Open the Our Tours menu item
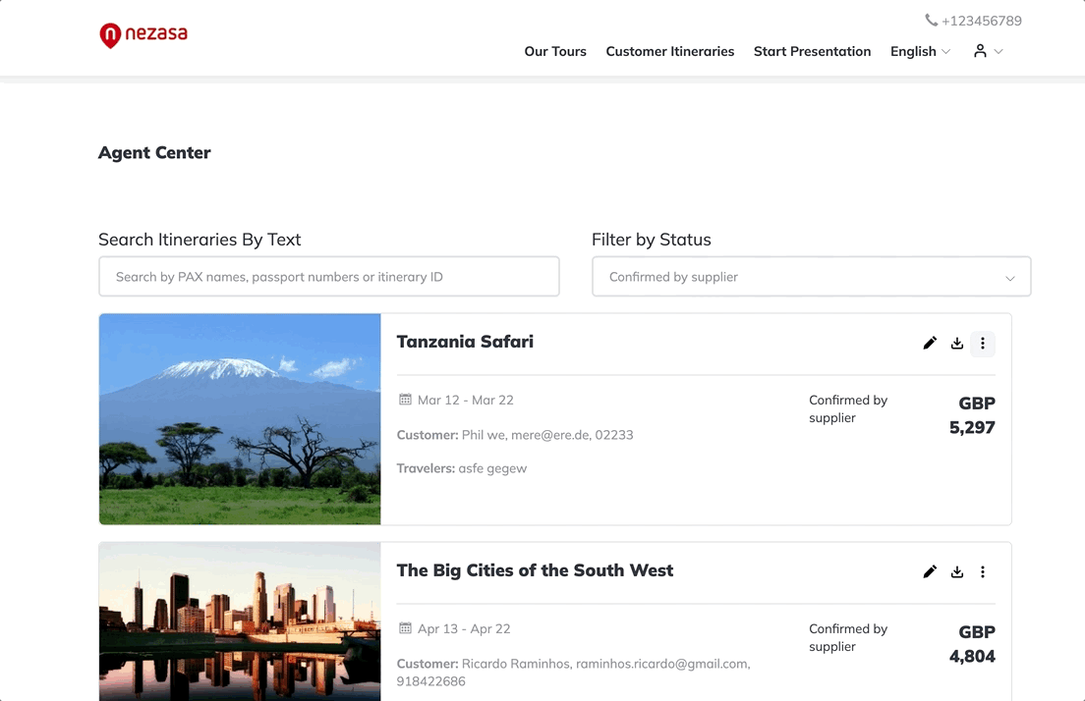 [x=555, y=51]
